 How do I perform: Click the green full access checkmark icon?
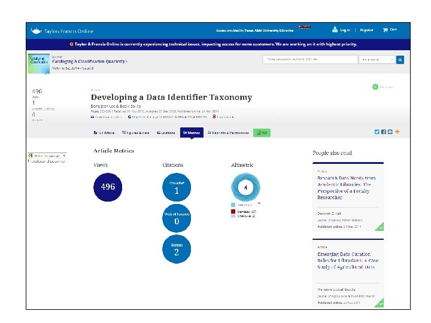[375, 87]
